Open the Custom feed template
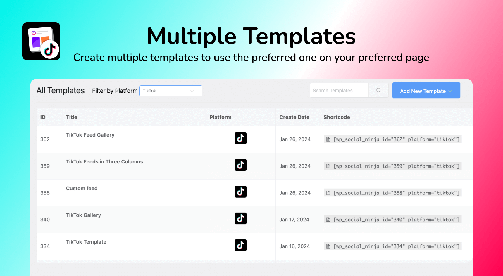 (82, 188)
